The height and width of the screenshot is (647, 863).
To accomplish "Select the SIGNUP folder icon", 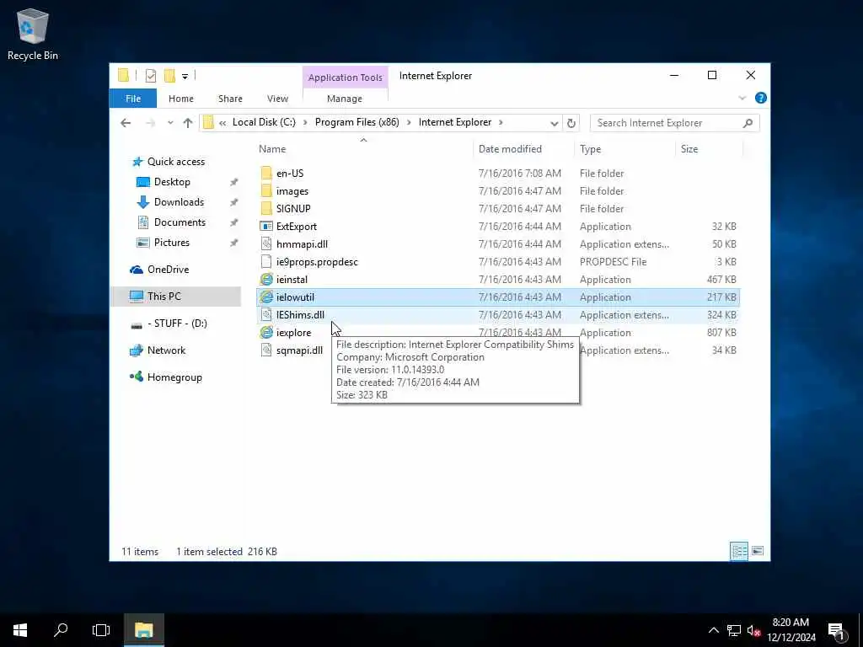I will (x=266, y=209).
